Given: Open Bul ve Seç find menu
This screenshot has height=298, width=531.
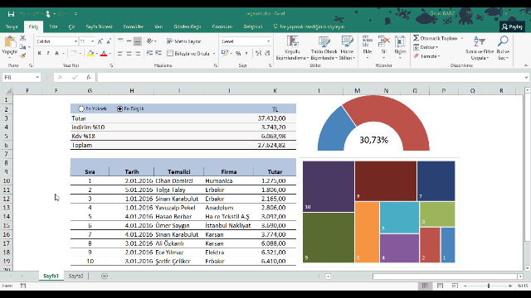Looking at the screenshot, I should pyautogui.click(x=503, y=48).
